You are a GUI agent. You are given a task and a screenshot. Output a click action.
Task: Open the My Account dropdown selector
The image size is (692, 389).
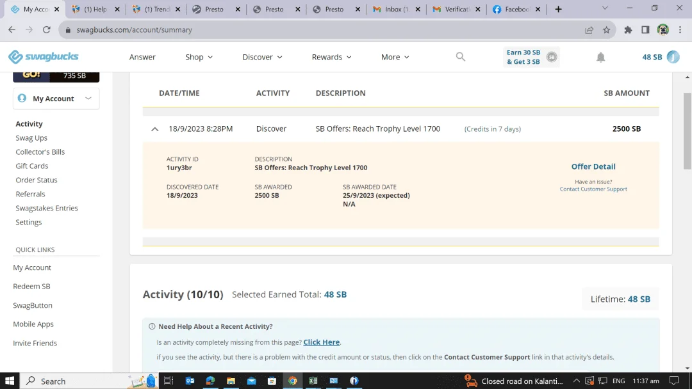point(56,99)
